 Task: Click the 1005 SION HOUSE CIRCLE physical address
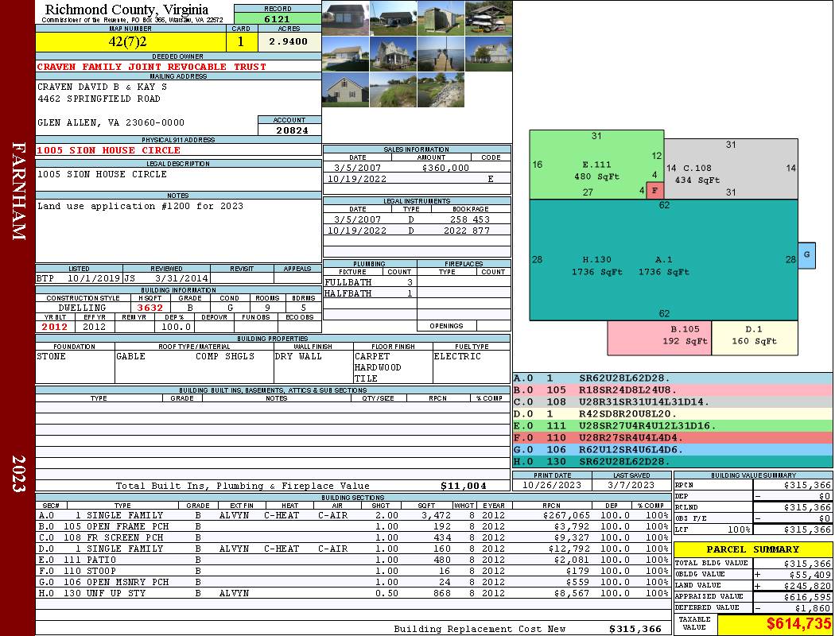point(109,150)
